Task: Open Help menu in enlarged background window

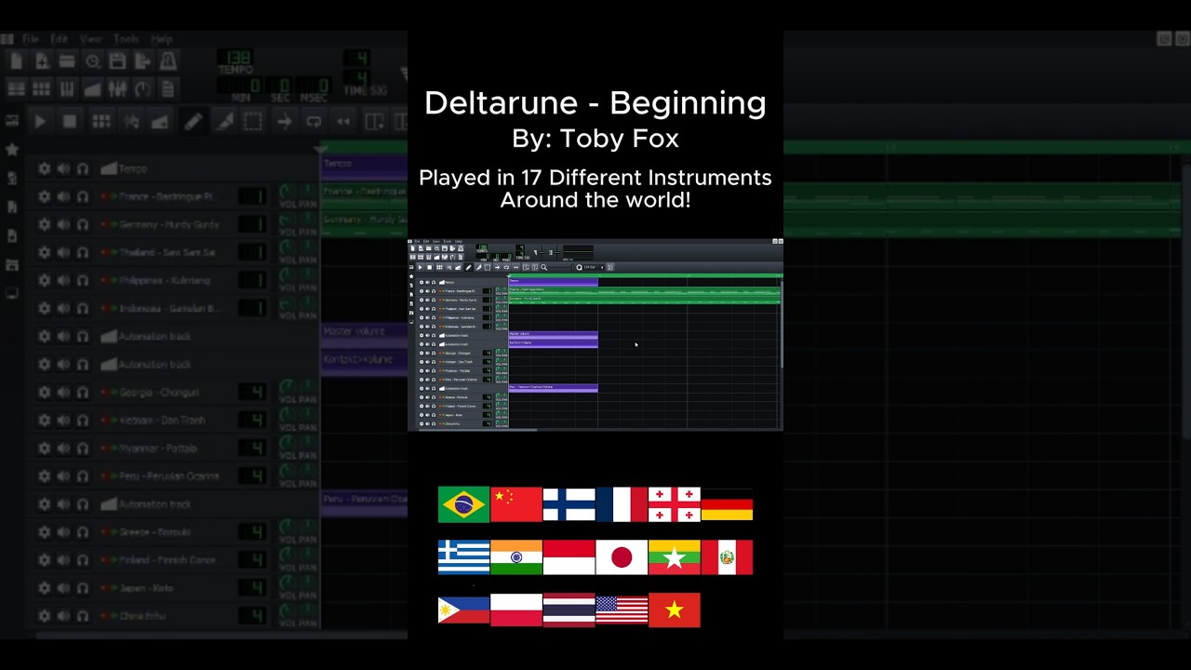Action: (162, 39)
